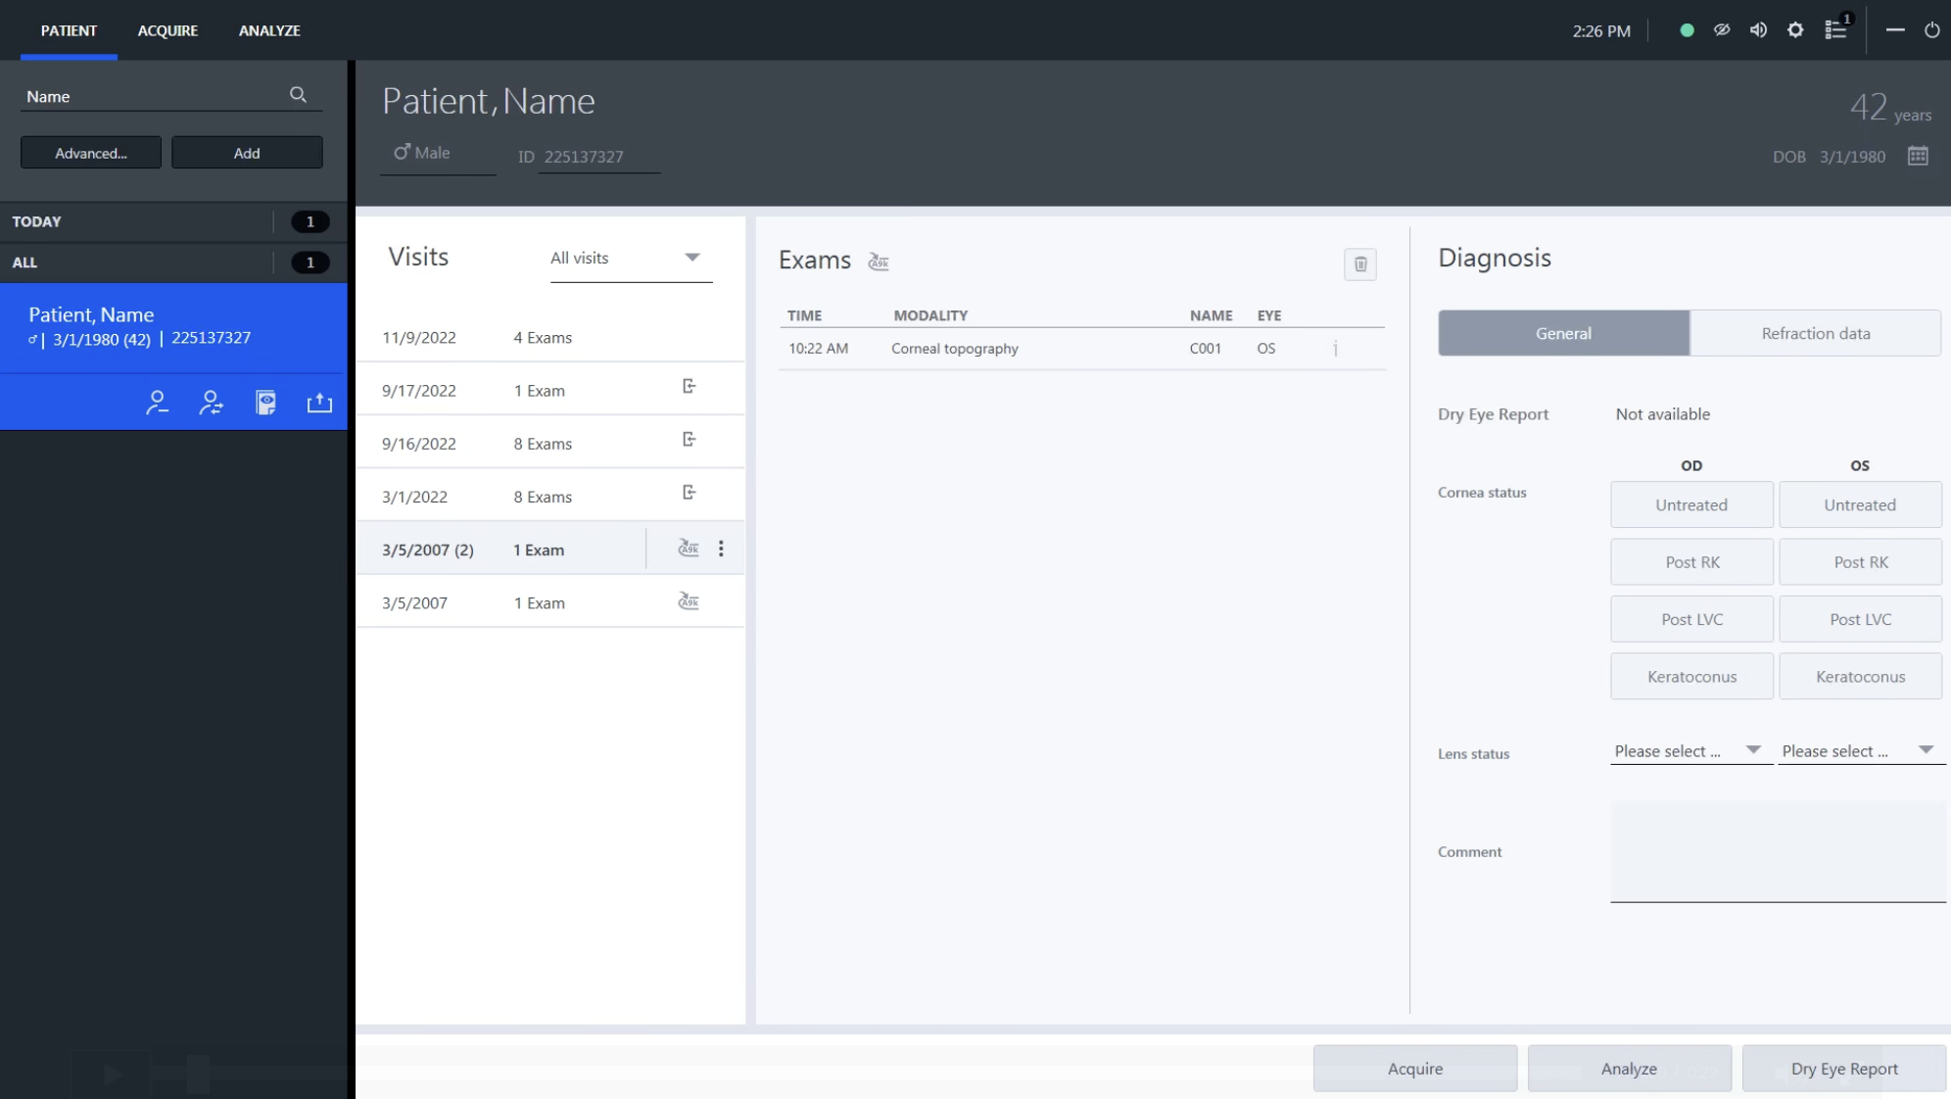Select the 10:22 AM Corneal topography exam
The width and height of the screenshot is (1951, 1099).
click(1081, 349)
